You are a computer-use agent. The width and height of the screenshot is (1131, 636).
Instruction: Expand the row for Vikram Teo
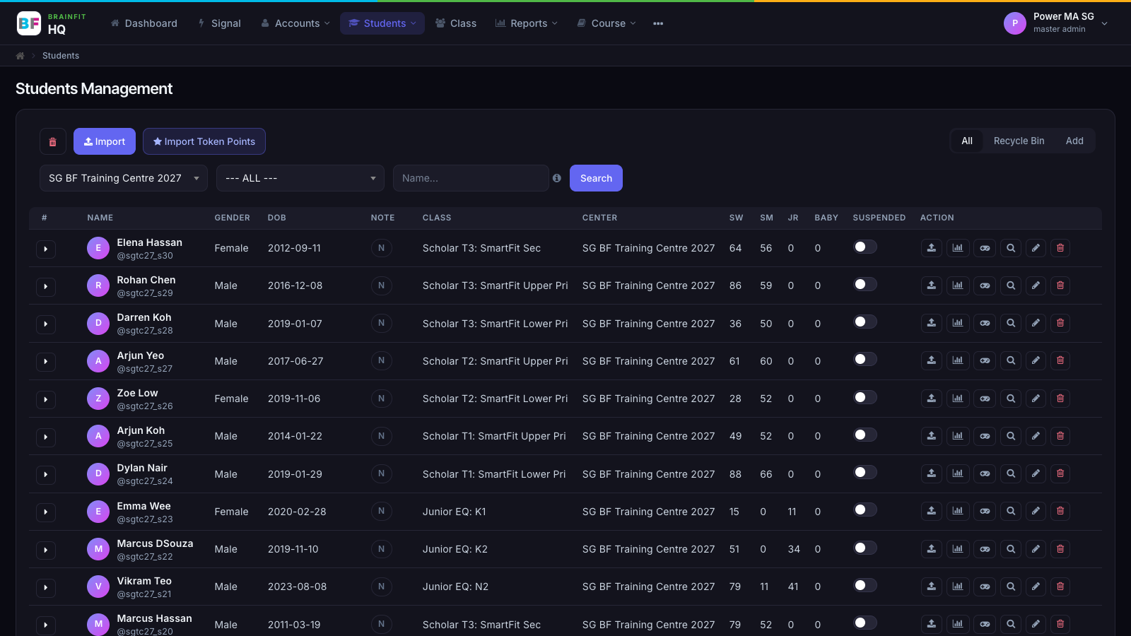pos(46,587)
